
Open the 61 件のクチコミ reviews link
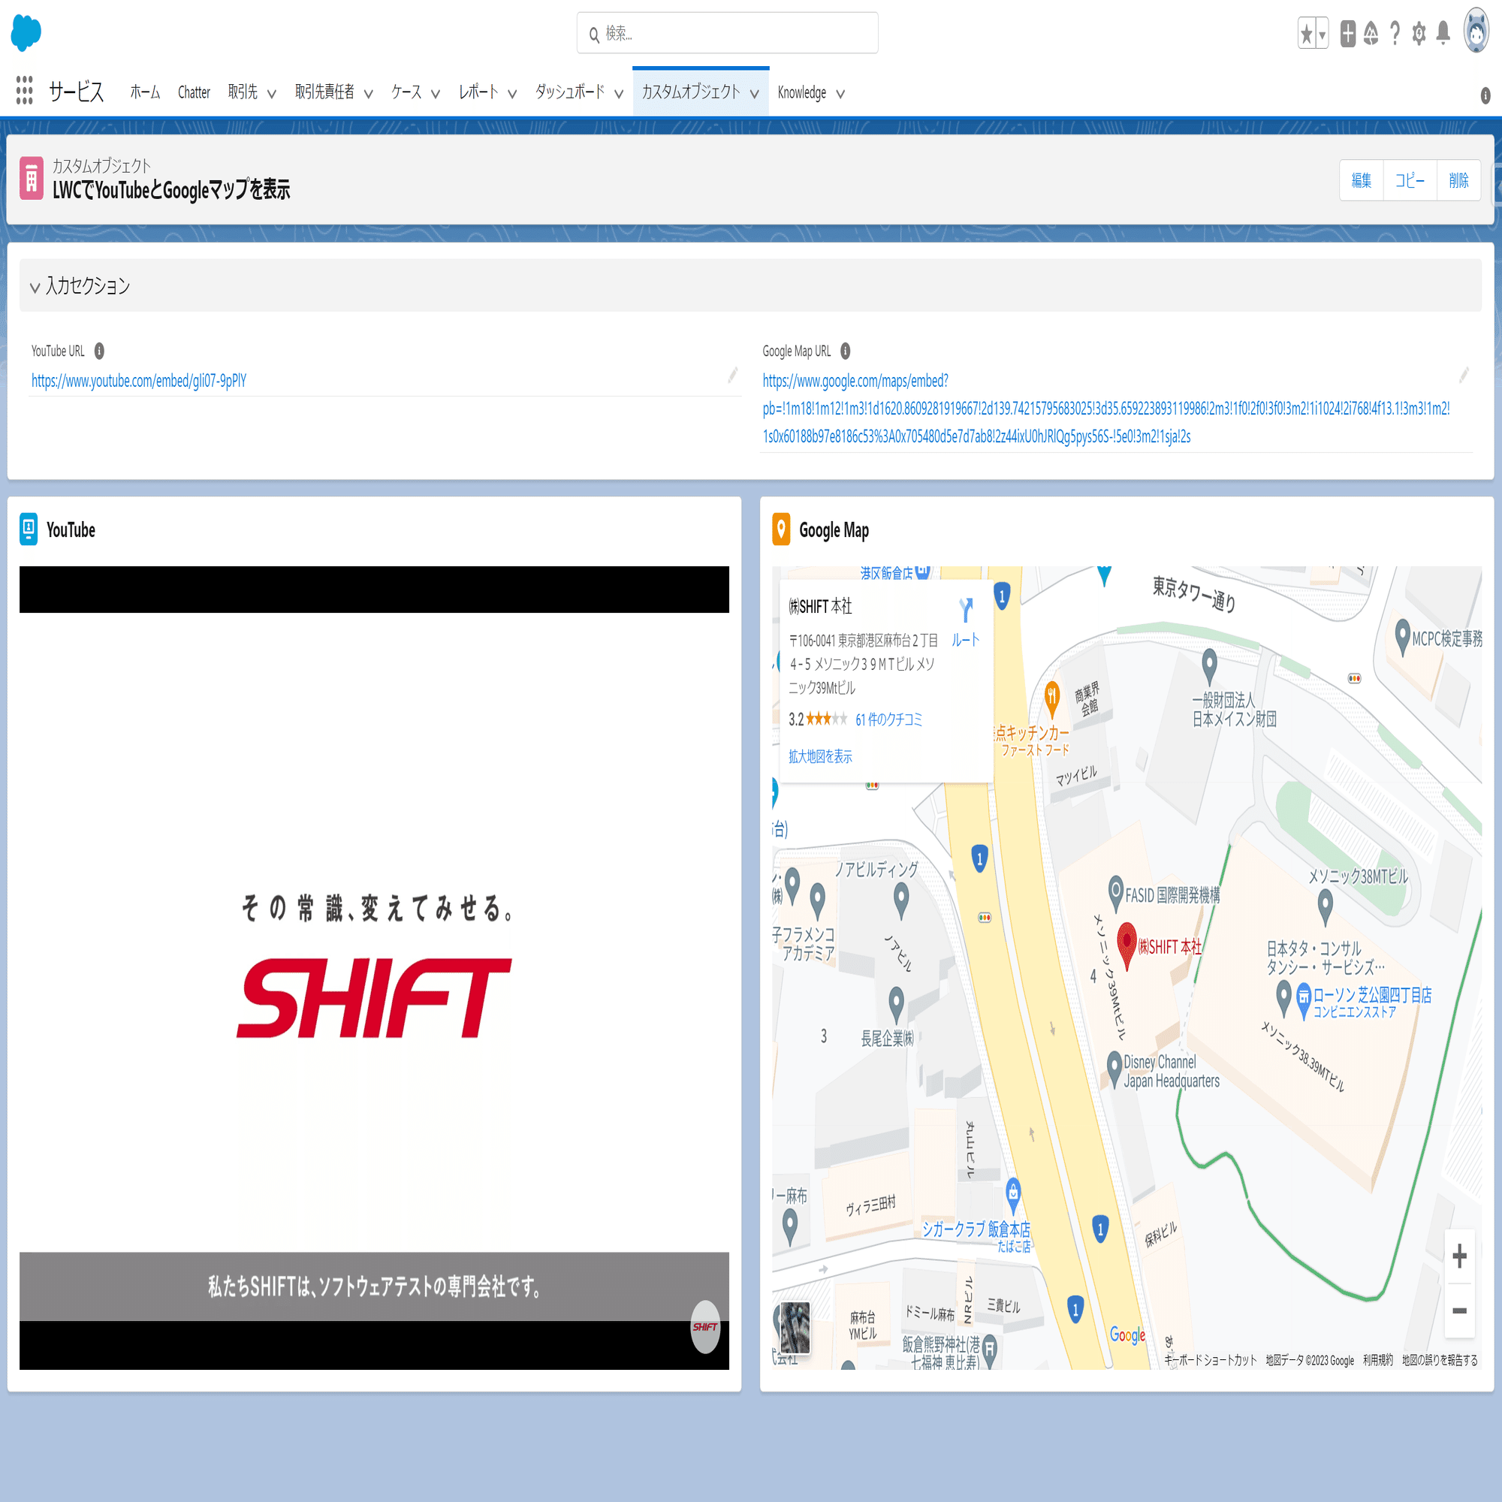tap(888, 720)
